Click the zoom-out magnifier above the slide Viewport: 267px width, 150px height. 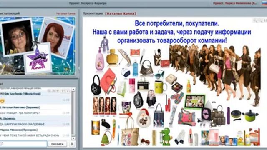[x=260, y=20]
